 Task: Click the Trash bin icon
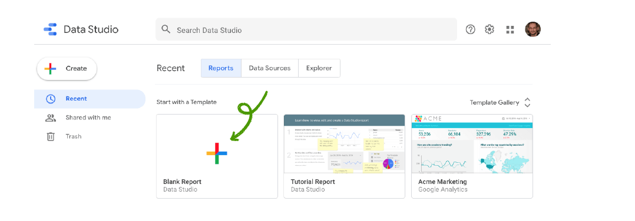click(50, 136)
